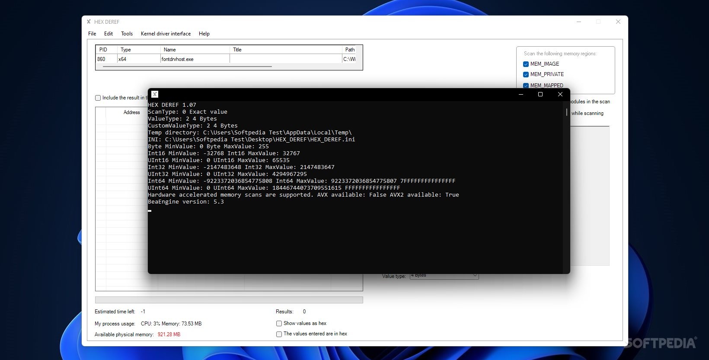
Task: Click the CPU: 3% Memory: 73.53 MB text
Action: [x=171, y=324]
